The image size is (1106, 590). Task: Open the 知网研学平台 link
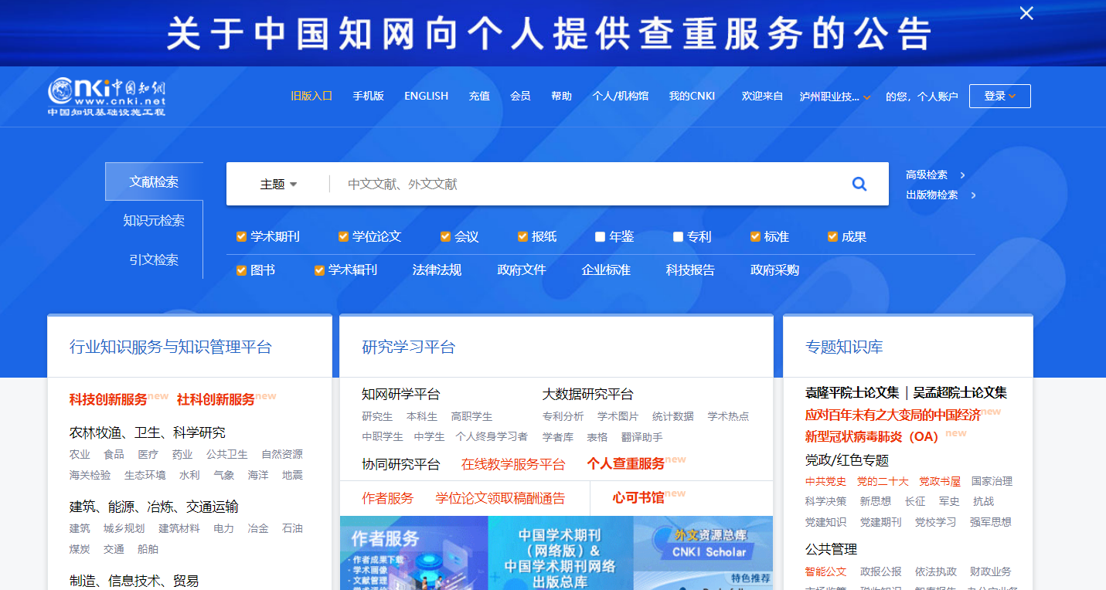401,395
